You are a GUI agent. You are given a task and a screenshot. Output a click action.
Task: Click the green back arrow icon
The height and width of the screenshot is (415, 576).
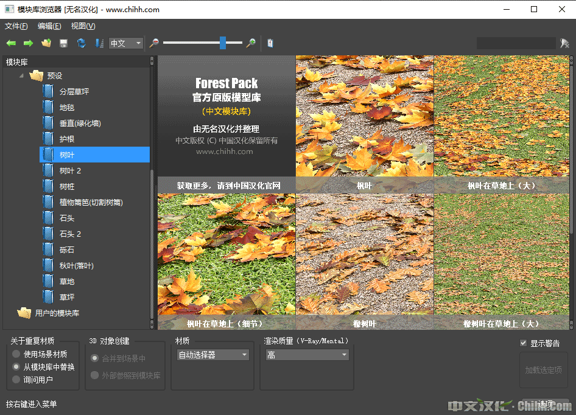pyautogui.click(x=11, y=43)
